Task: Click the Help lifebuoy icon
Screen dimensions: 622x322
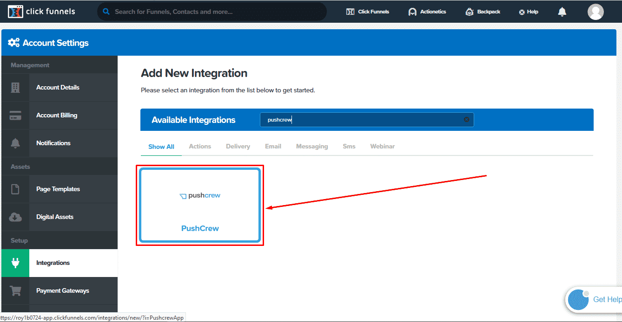Action: (x=522, y=13)
